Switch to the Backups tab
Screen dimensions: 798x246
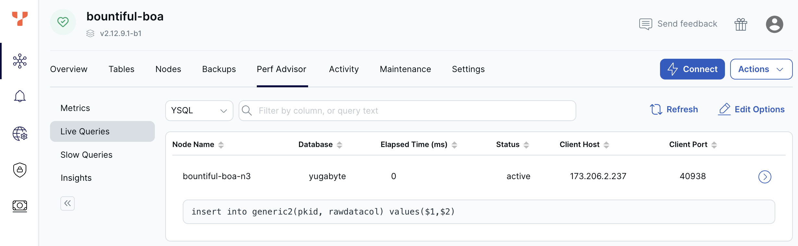pyautogui.click(x=219, y=69)
